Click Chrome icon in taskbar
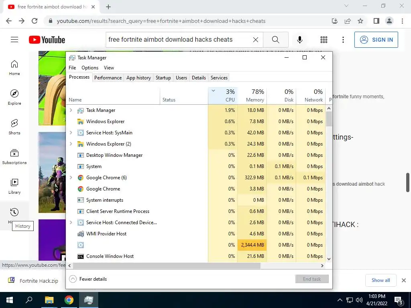Viewport: 411px width, 308px height. click(x=69, y=300)
